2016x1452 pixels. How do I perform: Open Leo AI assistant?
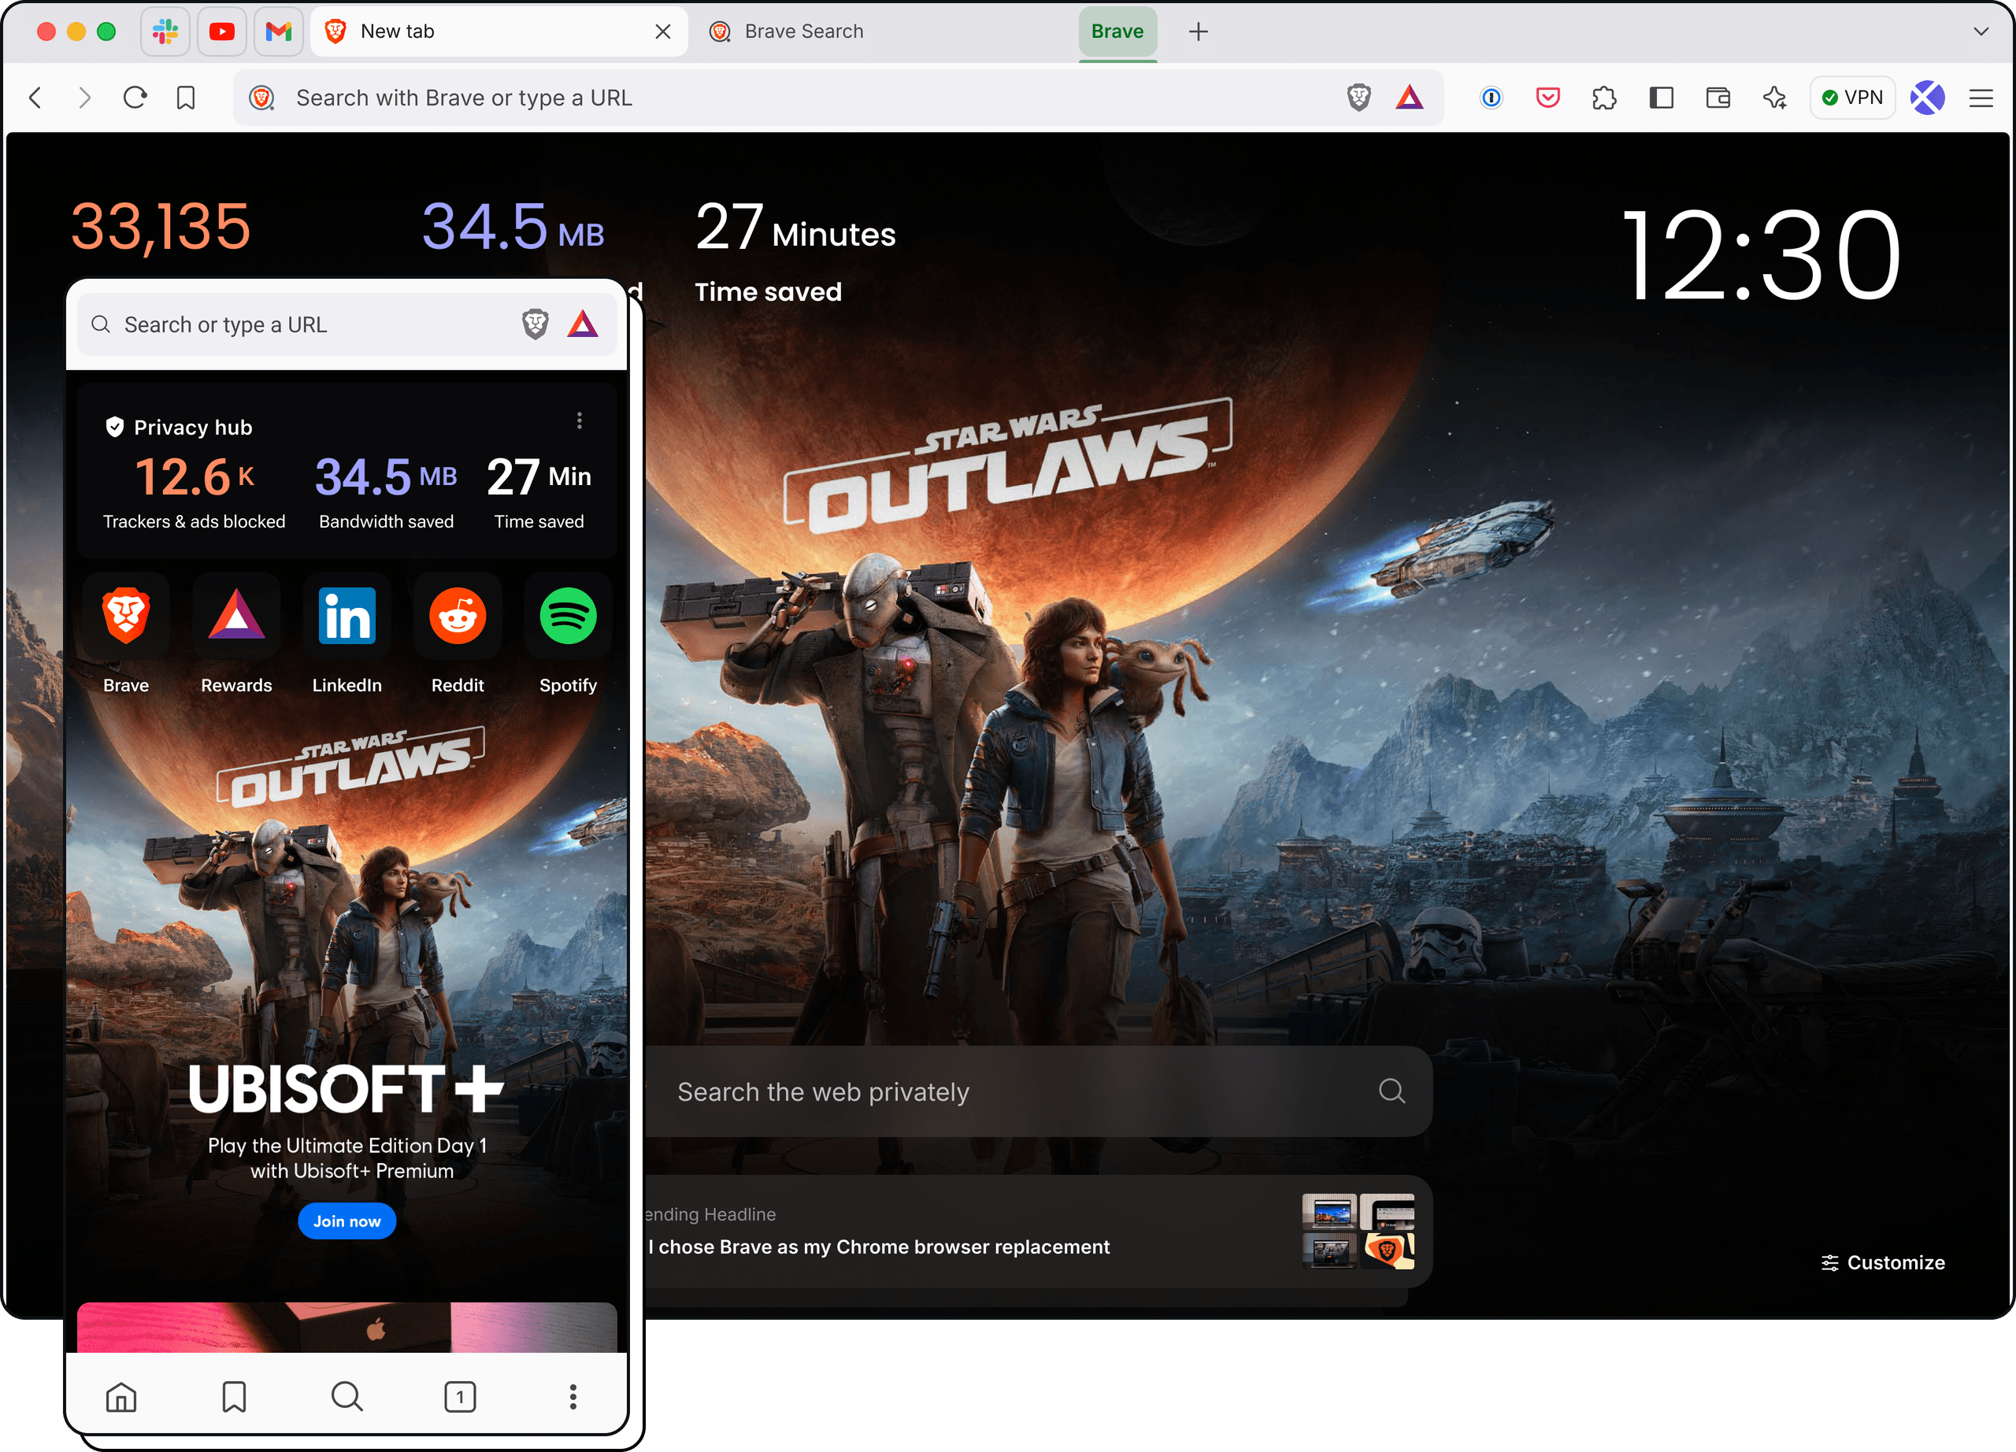[1774, 98]
